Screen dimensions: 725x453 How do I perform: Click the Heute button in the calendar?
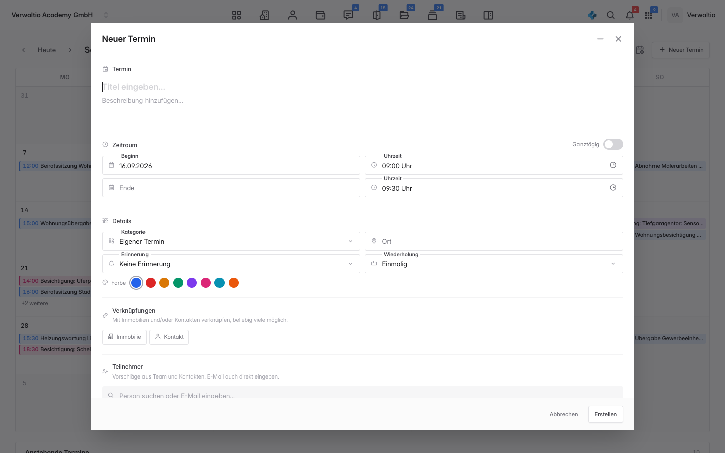click(47, 50)
